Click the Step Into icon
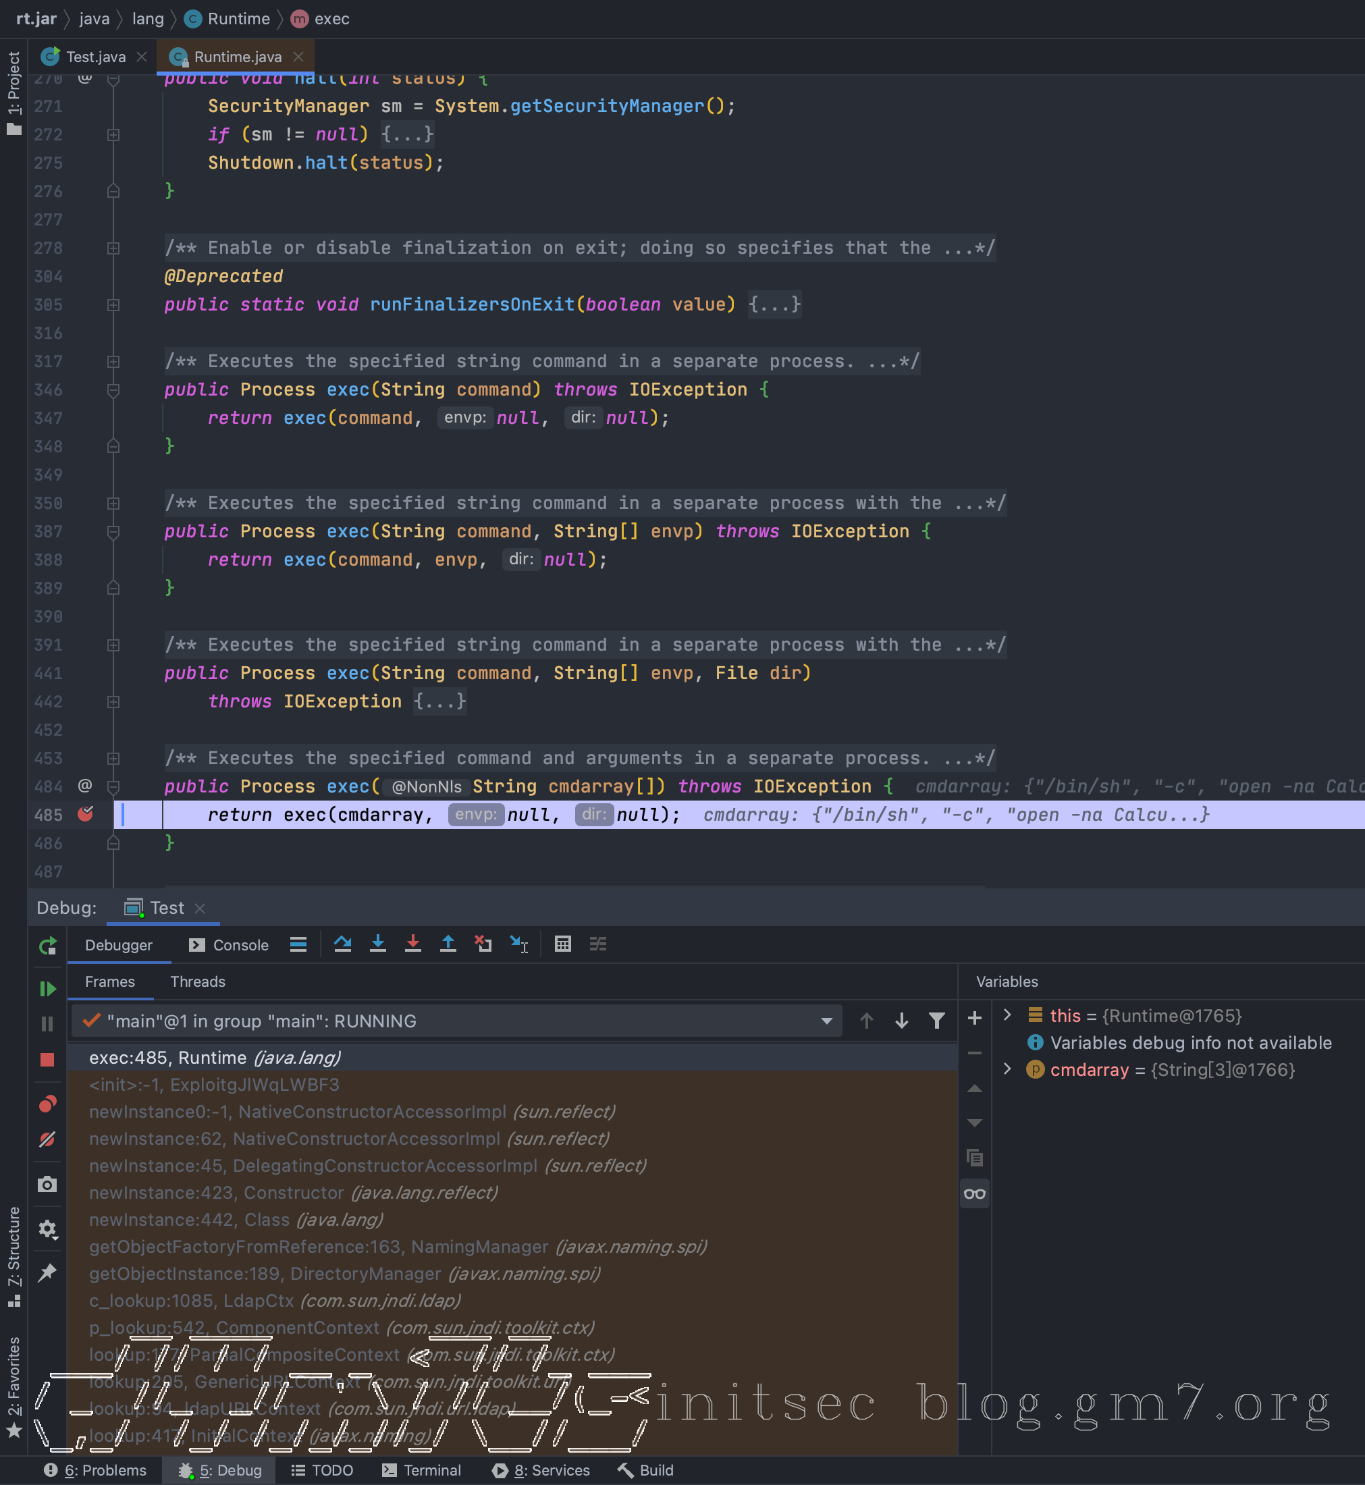The width and height of the screenshot is (1365, 1485). point(377,944)
